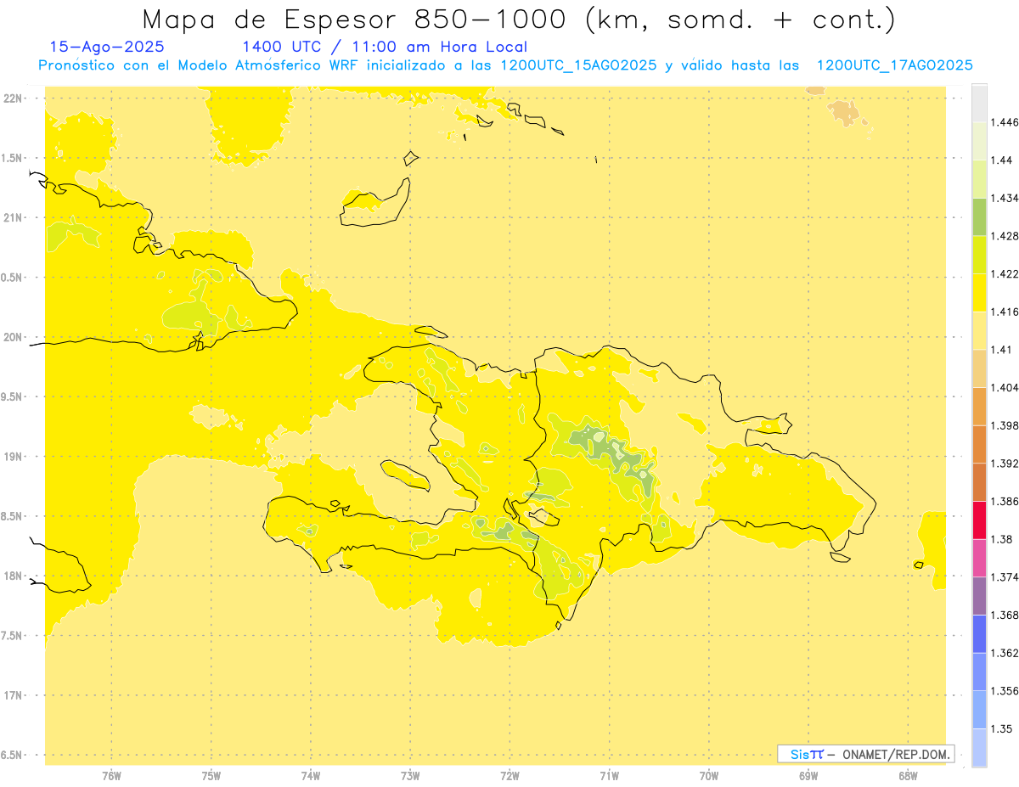Click the longitude label 73W
Screen dimensions: 1019x787
(410, 775)
